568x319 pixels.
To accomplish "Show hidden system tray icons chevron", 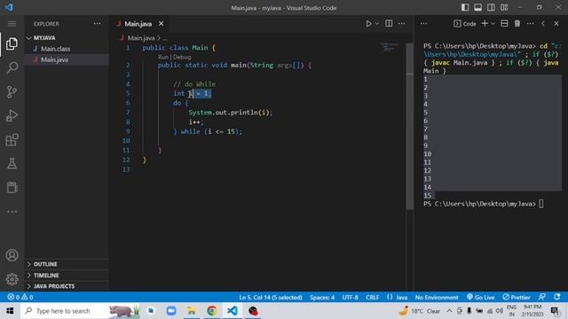I will (x=449, y=311).
